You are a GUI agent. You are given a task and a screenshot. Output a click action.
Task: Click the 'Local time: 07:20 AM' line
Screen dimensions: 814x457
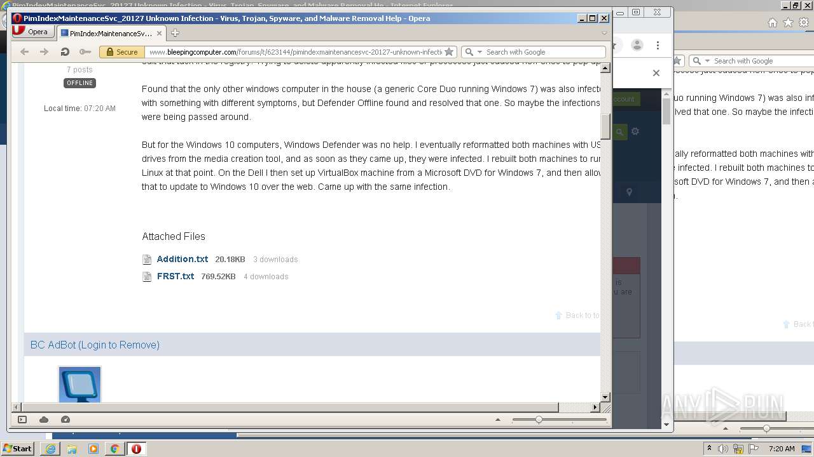79,109
